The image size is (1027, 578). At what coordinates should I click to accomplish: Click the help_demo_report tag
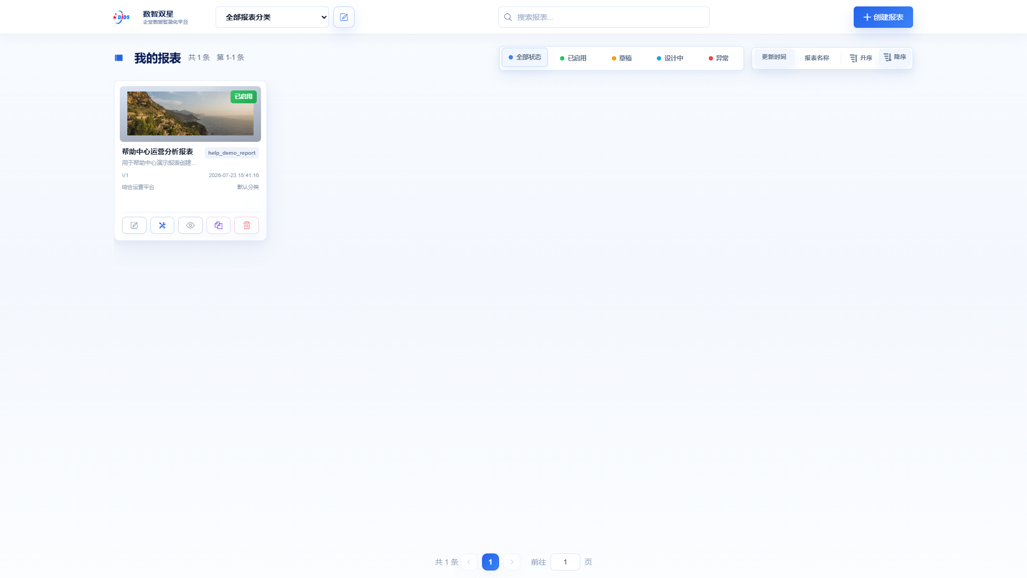click(x=232, y=153)
